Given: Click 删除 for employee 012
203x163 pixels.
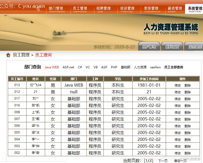Looking at the screenshot, I should [x=188, y=92].
